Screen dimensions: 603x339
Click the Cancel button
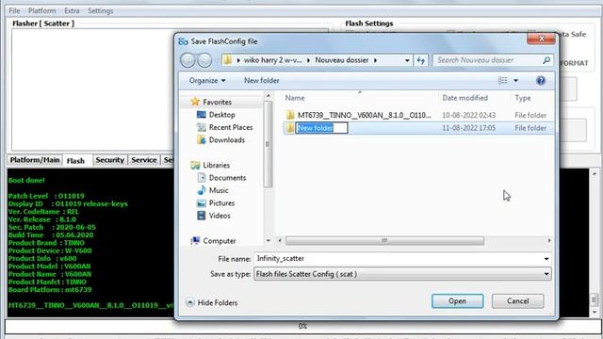(517, 301)
